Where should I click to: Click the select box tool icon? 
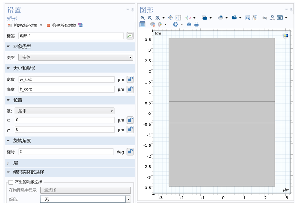(x=247, y=18)
